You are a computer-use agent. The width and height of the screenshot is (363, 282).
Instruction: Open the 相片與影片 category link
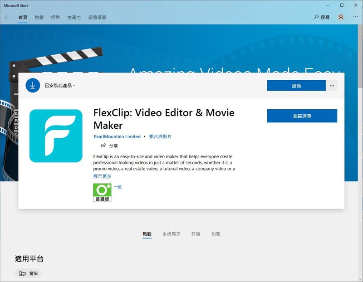point(160,136)
